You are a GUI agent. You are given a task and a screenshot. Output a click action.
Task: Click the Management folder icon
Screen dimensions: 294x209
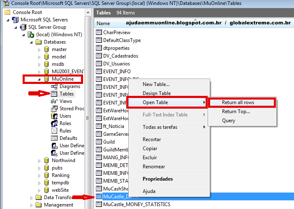coord(38,205)
